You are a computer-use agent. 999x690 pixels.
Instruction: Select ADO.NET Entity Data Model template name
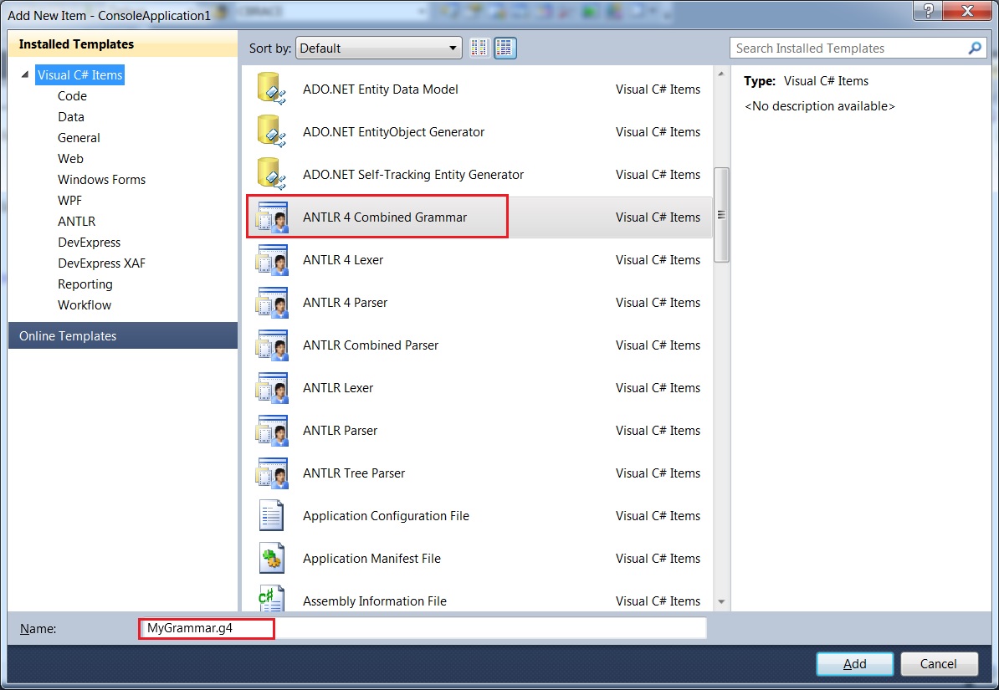click(381, 89)
